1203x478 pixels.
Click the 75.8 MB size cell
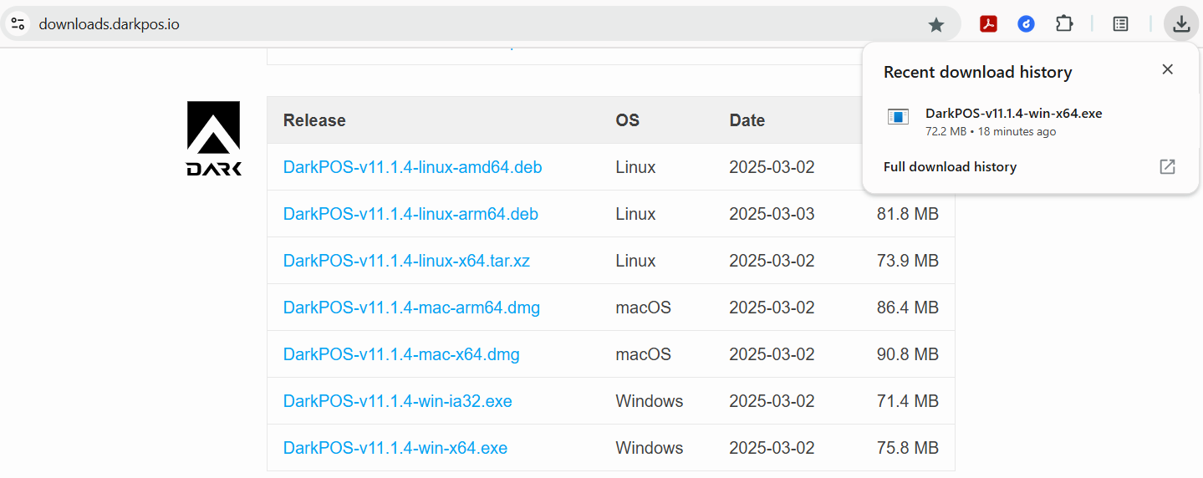908,448
